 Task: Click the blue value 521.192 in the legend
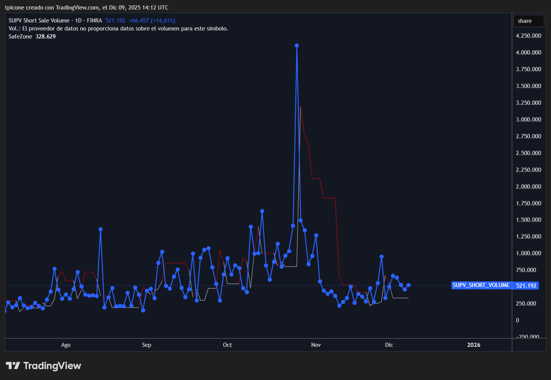coord(115,20)
